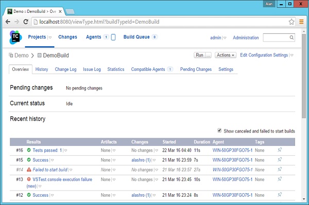309x205 pixels.
Task: Expand changes dropdown for build #14
Action: point(157,170)
